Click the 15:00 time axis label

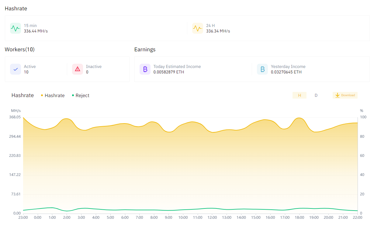click(256, 218)
